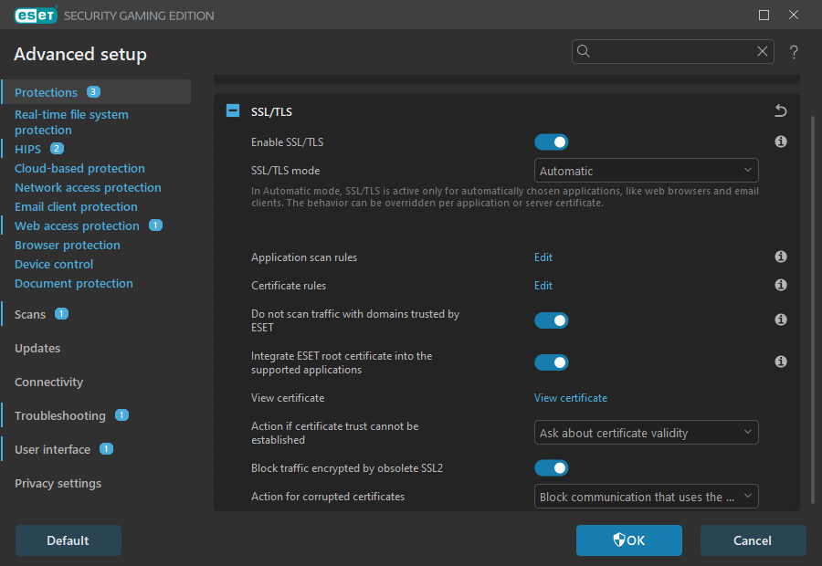Go to Web access protection
The width and height of the screenshot is (822, 566).
click(x=77, y=225)
